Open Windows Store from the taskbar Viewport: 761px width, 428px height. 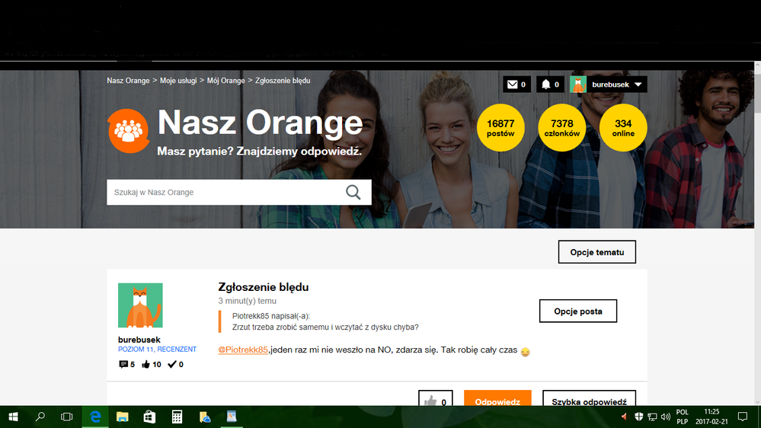149,417
